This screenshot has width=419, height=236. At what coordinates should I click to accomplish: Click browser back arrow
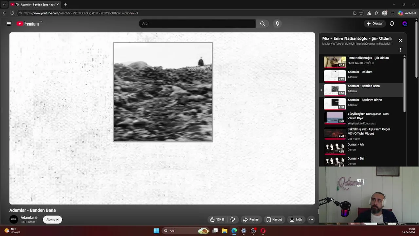click(x=4, y=13)
